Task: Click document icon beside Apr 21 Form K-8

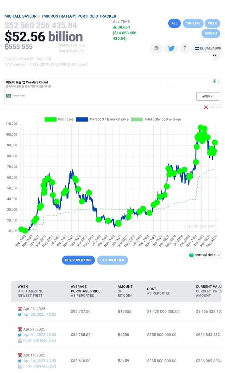Action: click(x=20, y=340)
